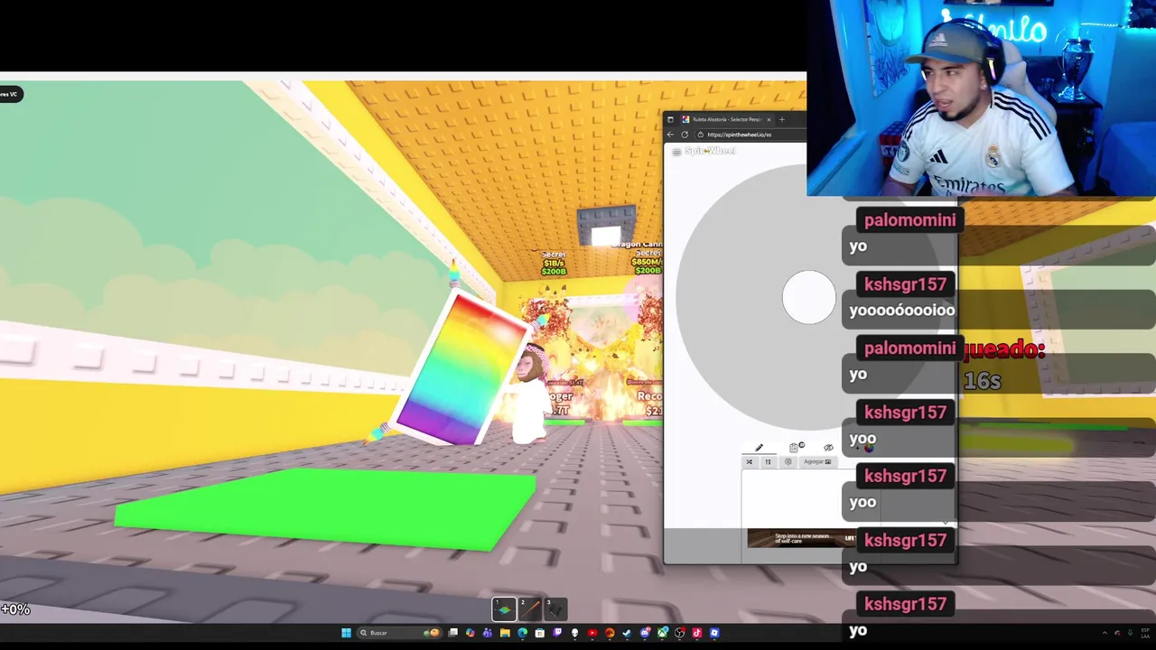Shuffle the wheel entries
Viewport: 1156px width, 650px height.
click(750, 462)
